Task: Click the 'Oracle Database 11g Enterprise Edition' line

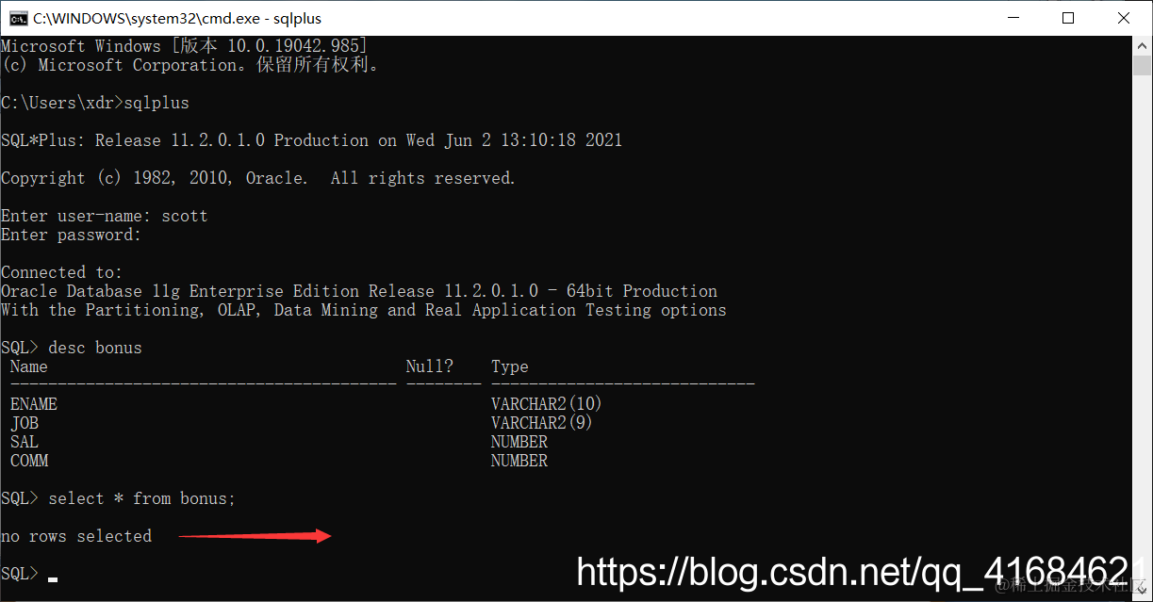Action: pyautogui.click(x=359, y=291)
